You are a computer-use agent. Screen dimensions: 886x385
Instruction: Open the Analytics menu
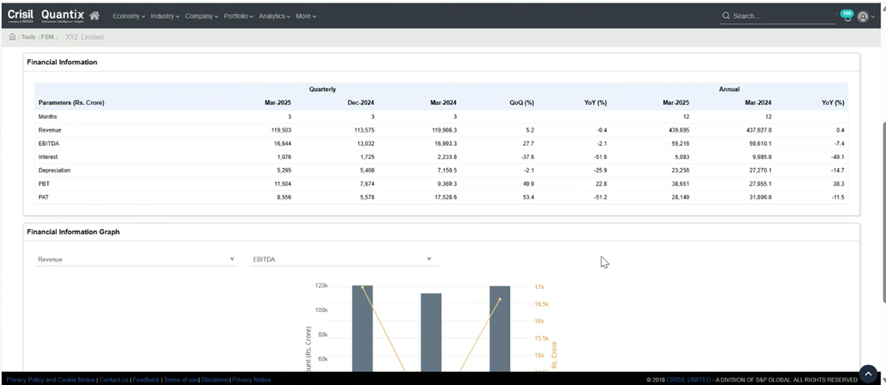pyautogui.click(x=274, y=16)
